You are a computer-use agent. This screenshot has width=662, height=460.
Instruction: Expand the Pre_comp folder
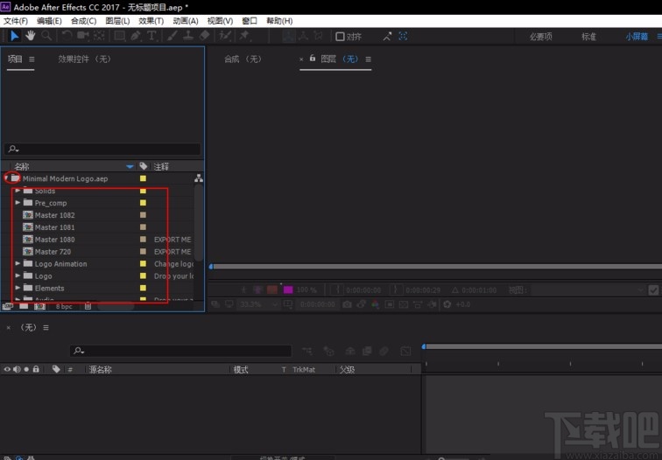18,203
